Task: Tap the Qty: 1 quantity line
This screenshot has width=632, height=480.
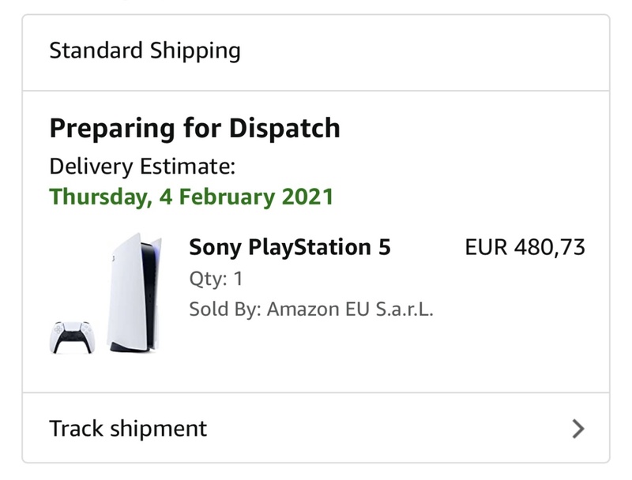Action: (216, 279)
